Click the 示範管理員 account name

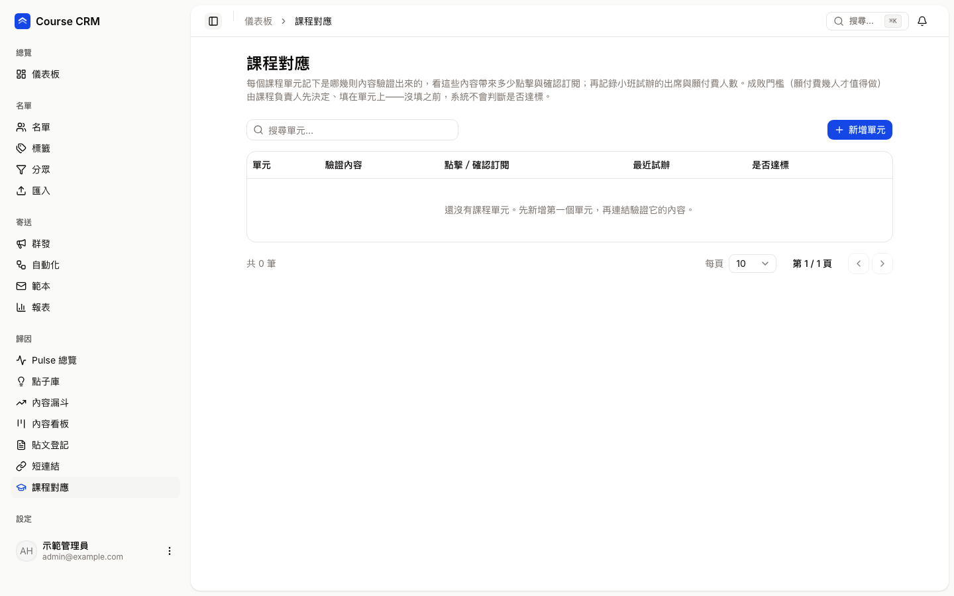click(x=65, y=546)
